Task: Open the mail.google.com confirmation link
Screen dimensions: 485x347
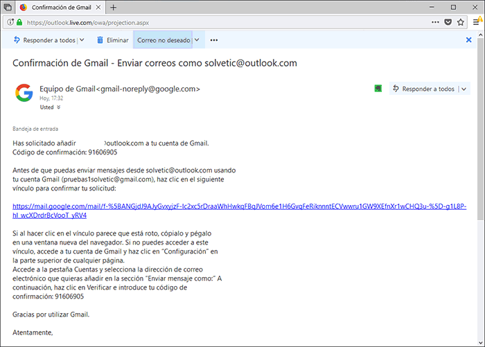Action: tap(240, 211)
